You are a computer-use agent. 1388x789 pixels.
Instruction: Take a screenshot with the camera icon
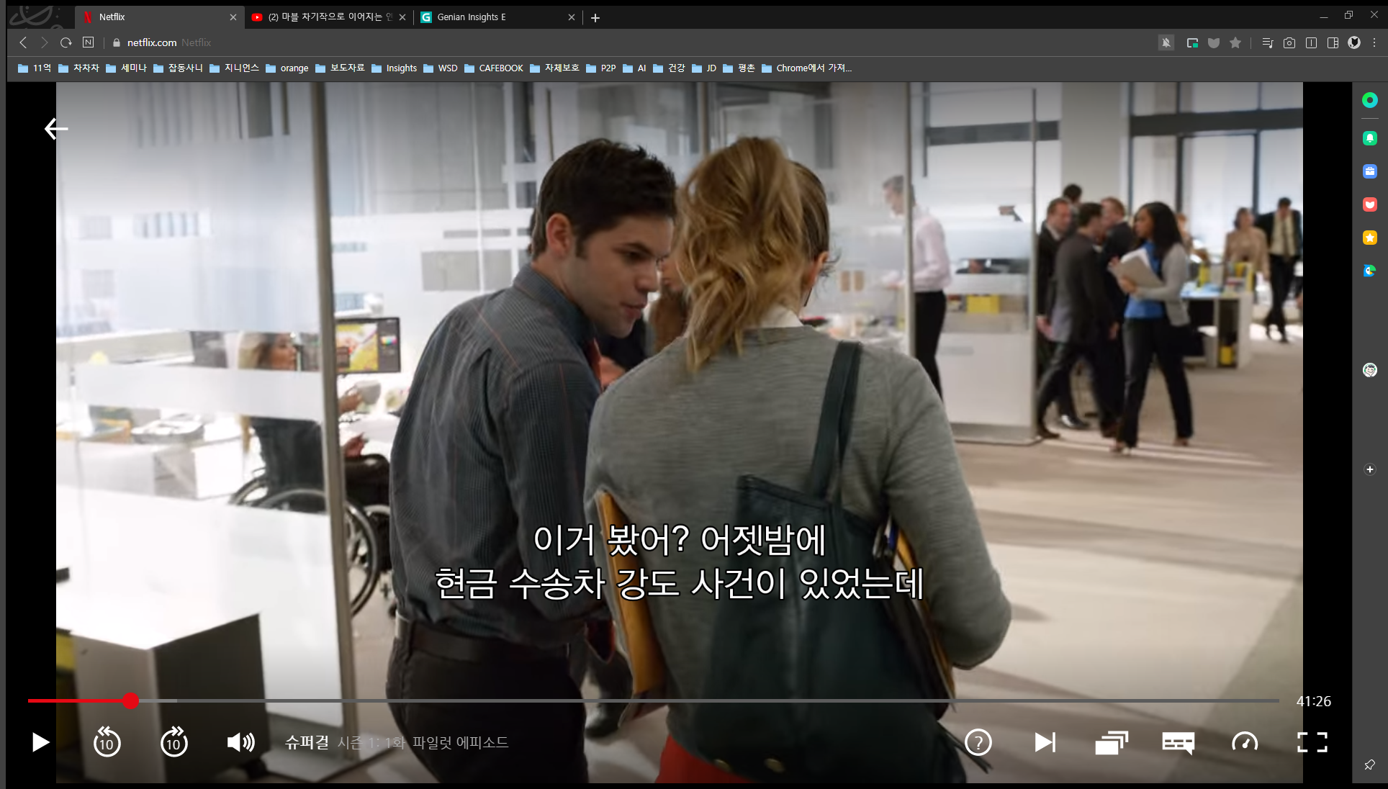pos(1289,43)
